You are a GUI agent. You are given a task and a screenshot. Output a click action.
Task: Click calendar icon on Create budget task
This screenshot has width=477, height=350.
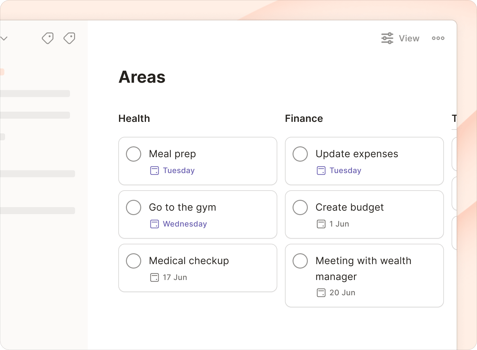321,224
